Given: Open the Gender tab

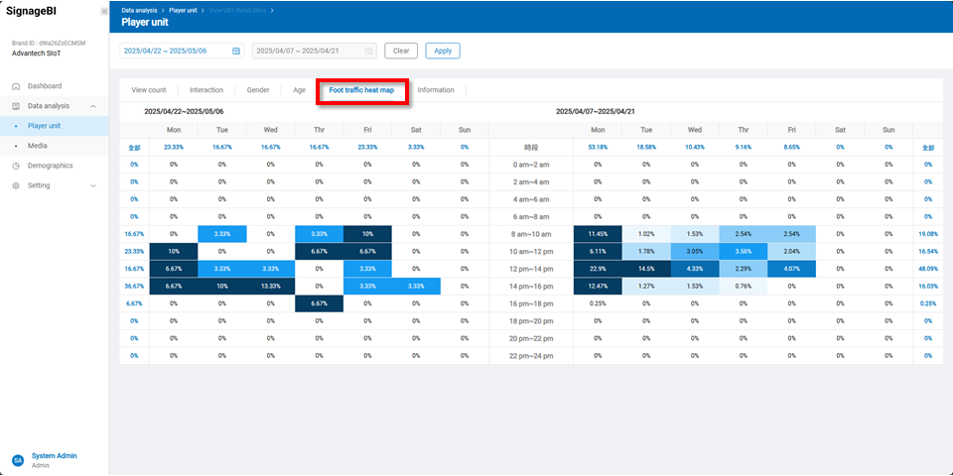Looking at the screenshot, I should pos(258,90).
